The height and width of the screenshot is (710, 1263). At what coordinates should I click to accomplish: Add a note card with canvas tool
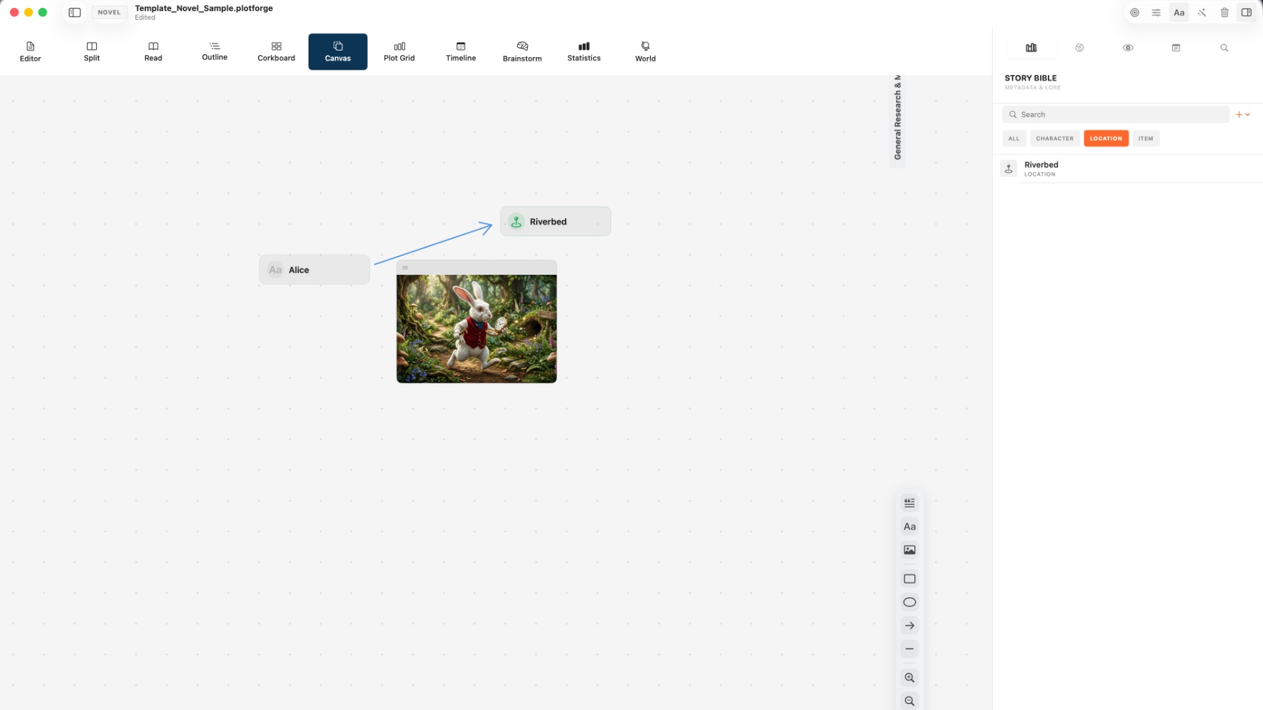pos(910,503)
